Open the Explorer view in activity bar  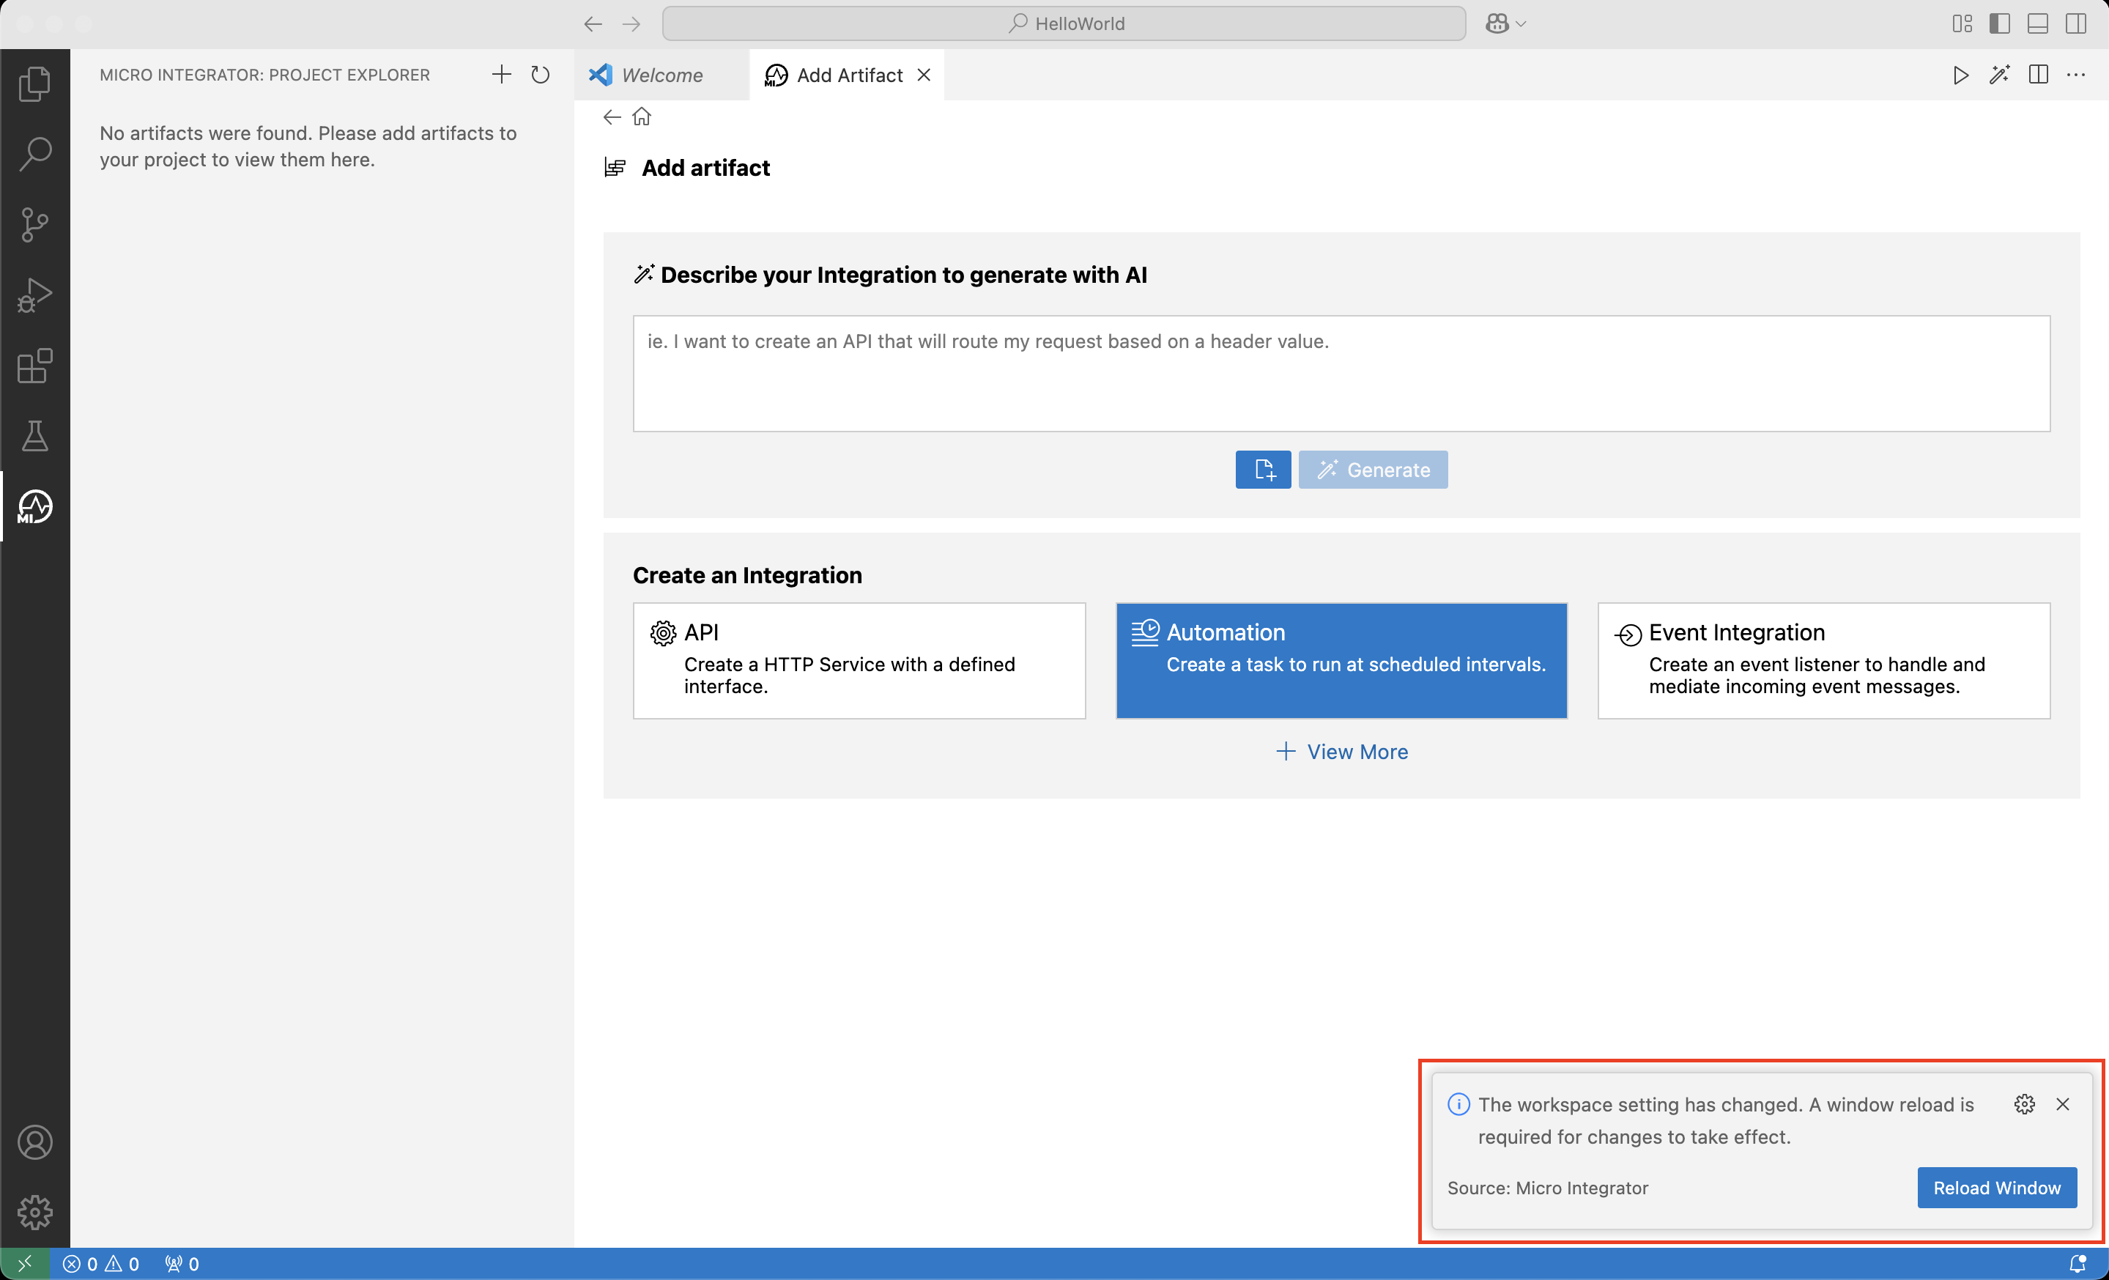(x=34, y=83)
